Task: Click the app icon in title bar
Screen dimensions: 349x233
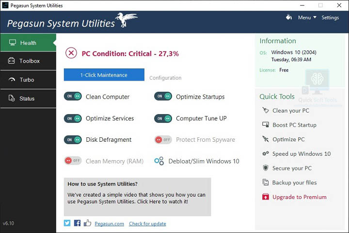Action: click(5, 5)
